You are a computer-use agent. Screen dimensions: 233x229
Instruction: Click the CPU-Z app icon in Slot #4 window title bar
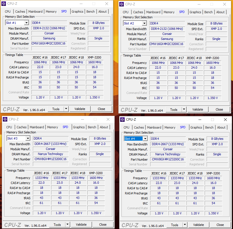coord(122,120)
